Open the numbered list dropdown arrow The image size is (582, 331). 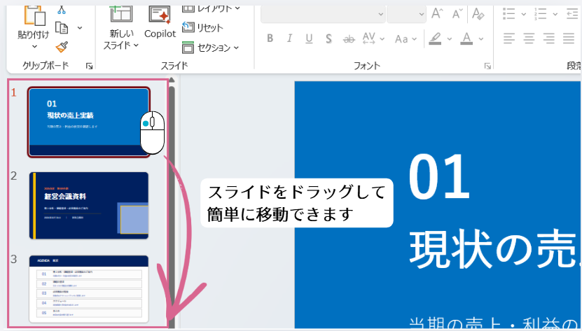pos(555,14)
